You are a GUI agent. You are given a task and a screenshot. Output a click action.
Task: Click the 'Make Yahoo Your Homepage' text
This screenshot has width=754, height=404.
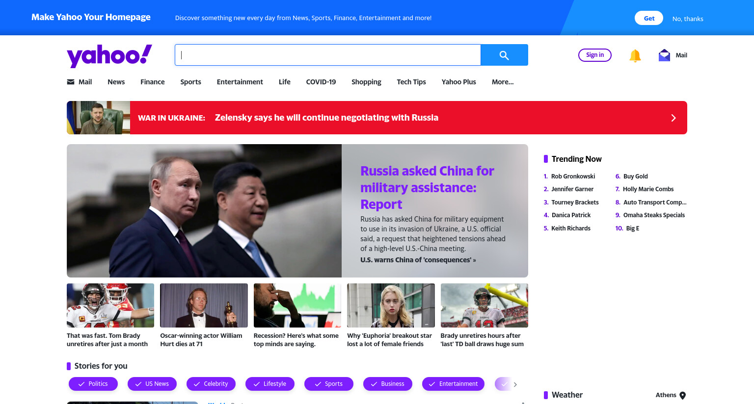91,17
